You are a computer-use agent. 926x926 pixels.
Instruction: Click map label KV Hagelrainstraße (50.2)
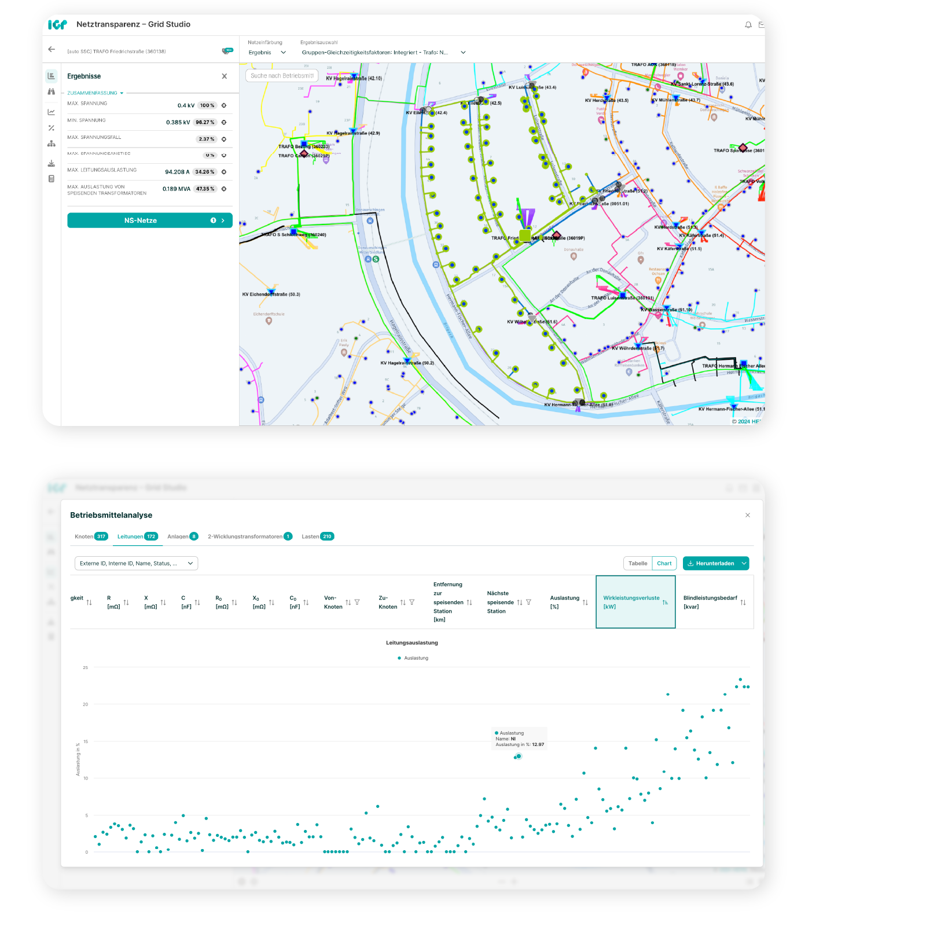click(407, 363)
